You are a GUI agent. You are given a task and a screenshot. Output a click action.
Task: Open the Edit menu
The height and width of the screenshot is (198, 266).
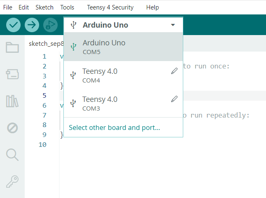pos(23,7)
